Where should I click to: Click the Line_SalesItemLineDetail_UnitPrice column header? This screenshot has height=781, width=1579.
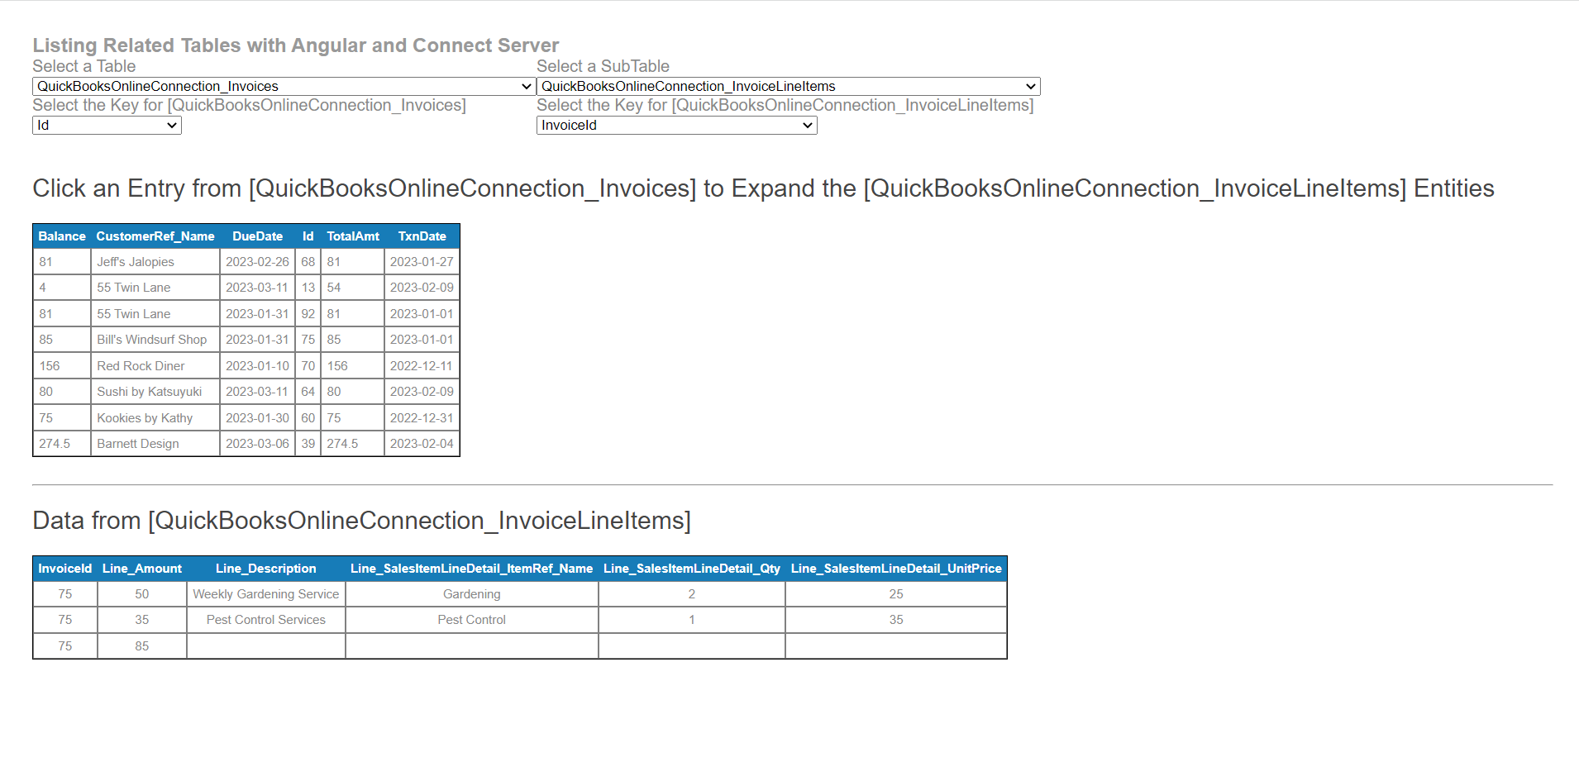[x=895, y=568]
